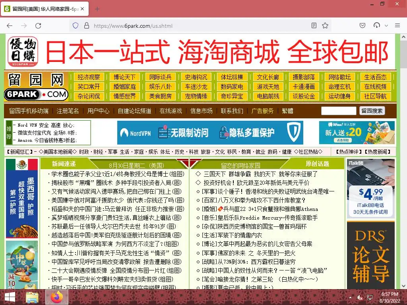This screenshot has width=407, height=305.
Task: Open the 墨西哥护照 sidebar ad
Action: pyautogui.click(x=22, y=199)
